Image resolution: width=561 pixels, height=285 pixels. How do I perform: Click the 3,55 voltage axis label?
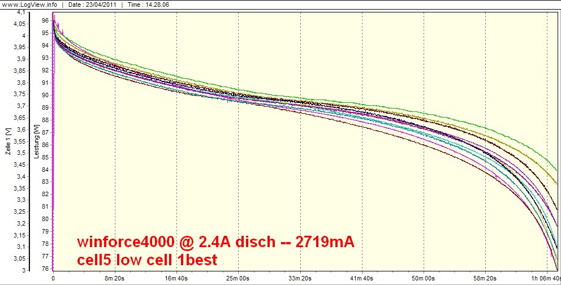(20, 141)
